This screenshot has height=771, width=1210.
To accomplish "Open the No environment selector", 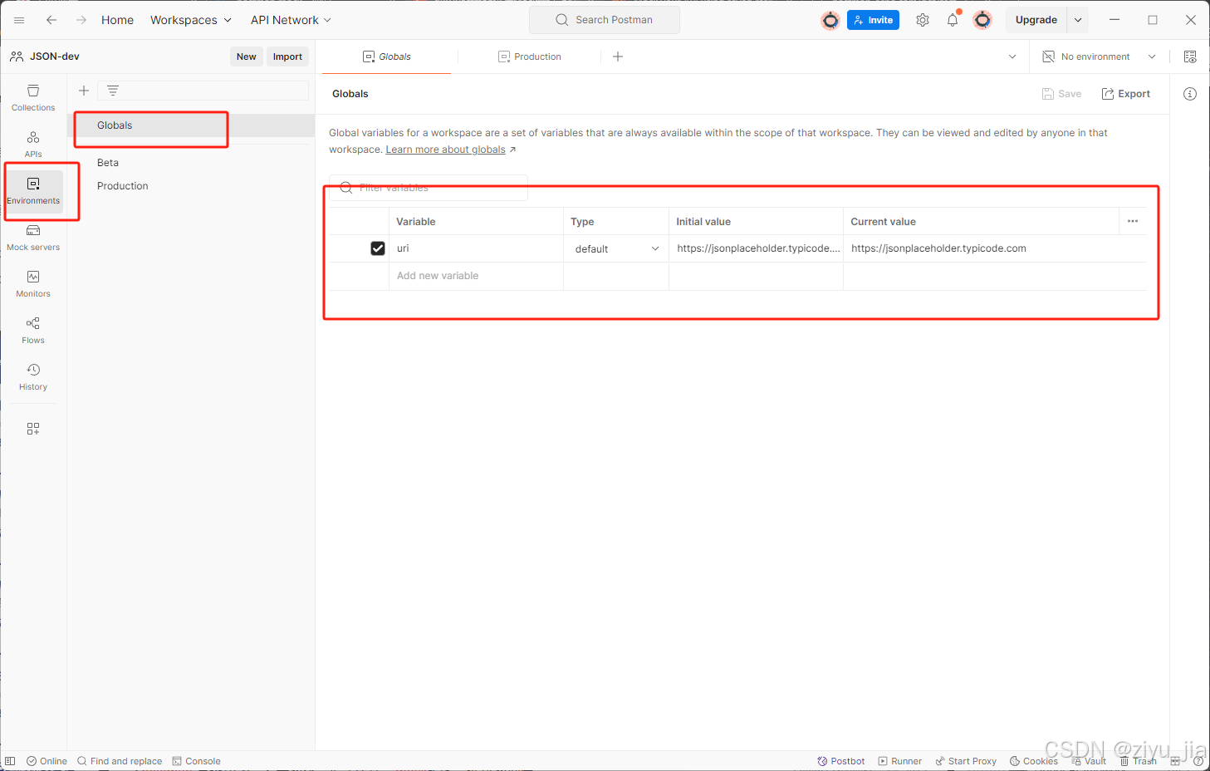I will coord(1100,56).
